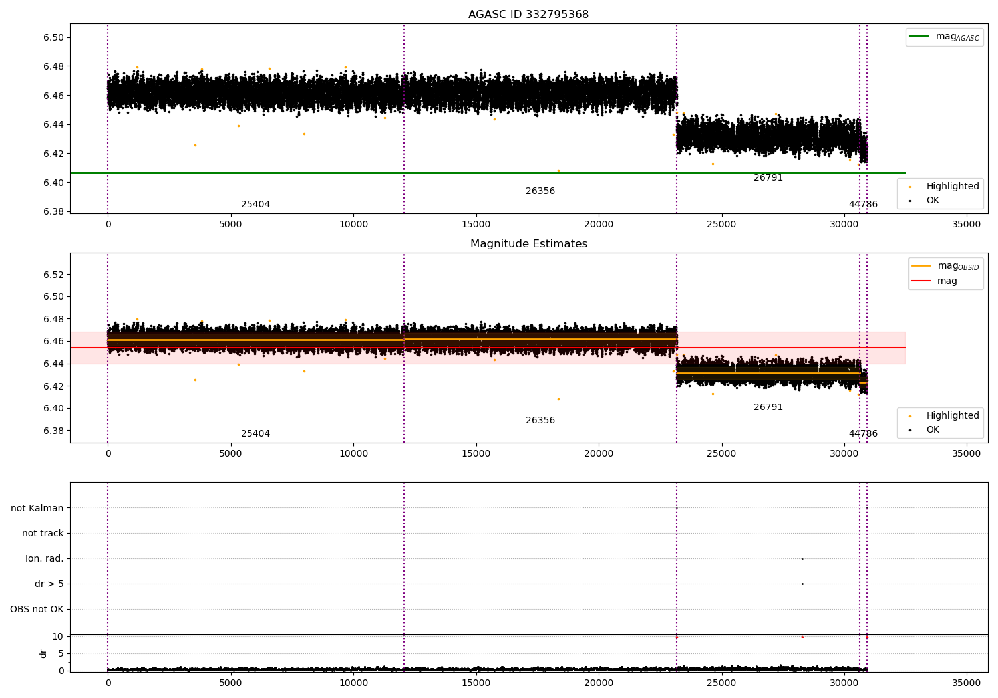This screenshot has width=998, height=698.
Task: Click OBSID label 26791 in Magnitude Estimates plot
Action: (x=768, y=407)
